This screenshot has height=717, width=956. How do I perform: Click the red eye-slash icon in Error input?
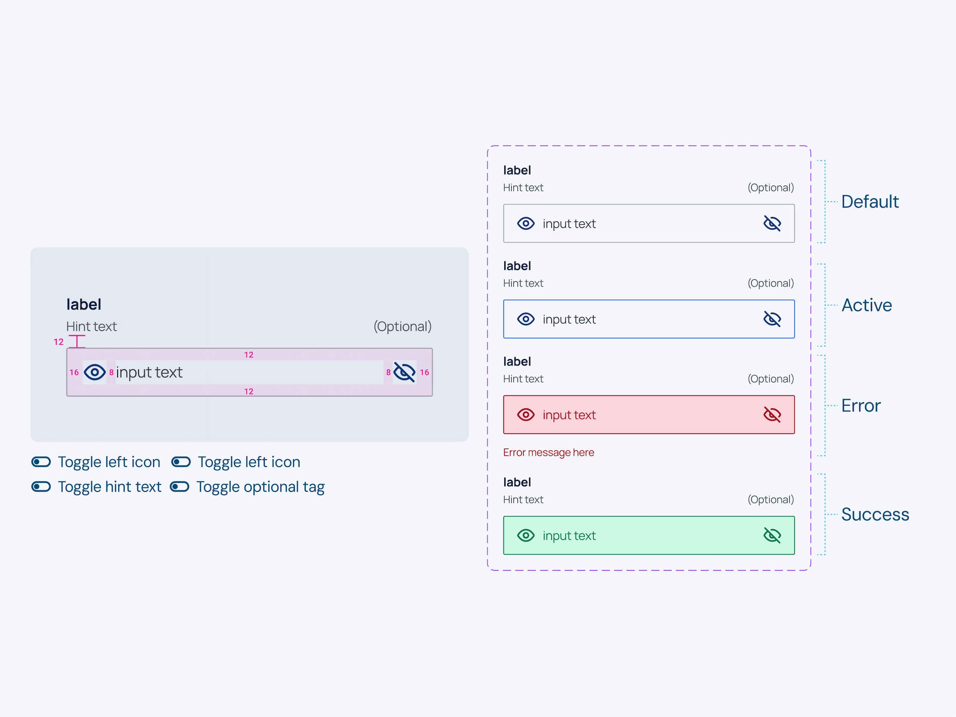point(772,415)
